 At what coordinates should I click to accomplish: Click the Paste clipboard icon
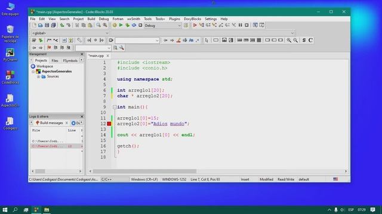(x=90, y=25)
